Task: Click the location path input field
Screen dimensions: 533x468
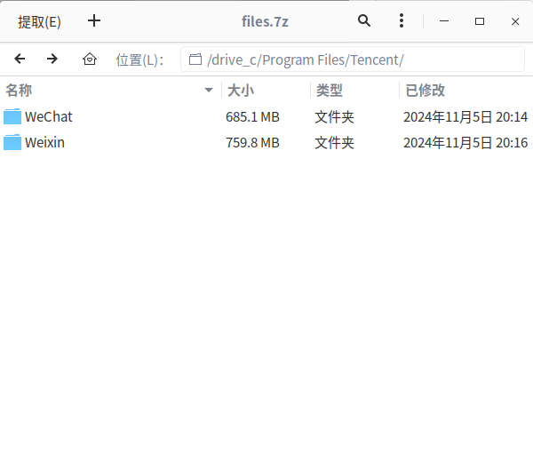Action: (353, 59)
